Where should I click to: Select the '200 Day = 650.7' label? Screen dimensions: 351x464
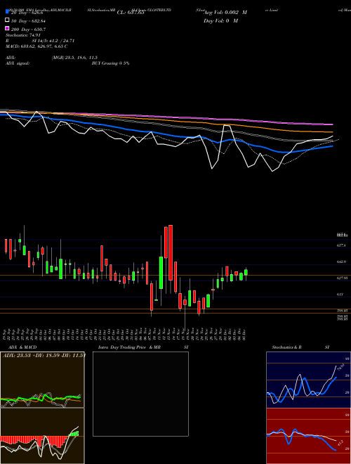coord(28,30)
